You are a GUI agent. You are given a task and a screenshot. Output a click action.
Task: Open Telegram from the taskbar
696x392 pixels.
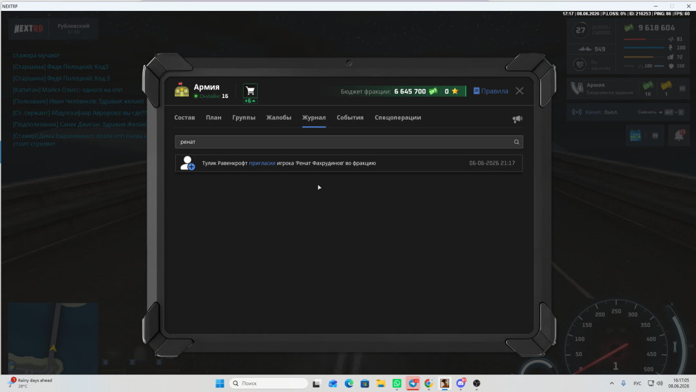click(x=413, y=384)
